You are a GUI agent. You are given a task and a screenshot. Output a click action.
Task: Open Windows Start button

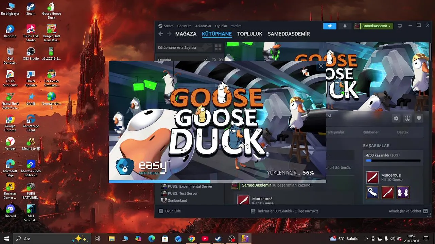click(x=6, y=239)
